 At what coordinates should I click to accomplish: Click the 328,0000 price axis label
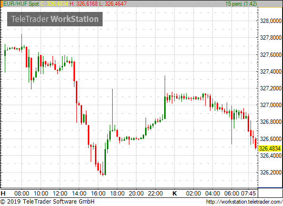(x=271, y=21)
